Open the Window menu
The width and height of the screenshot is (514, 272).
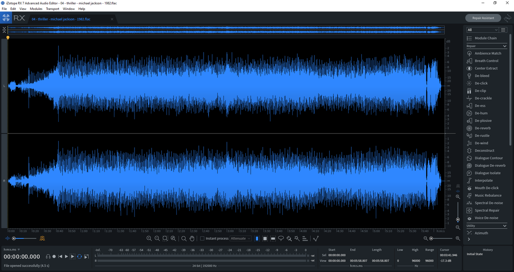(69, 9)
